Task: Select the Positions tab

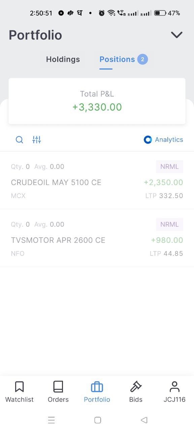Action: pyautogui.click(x=117, y=59)
